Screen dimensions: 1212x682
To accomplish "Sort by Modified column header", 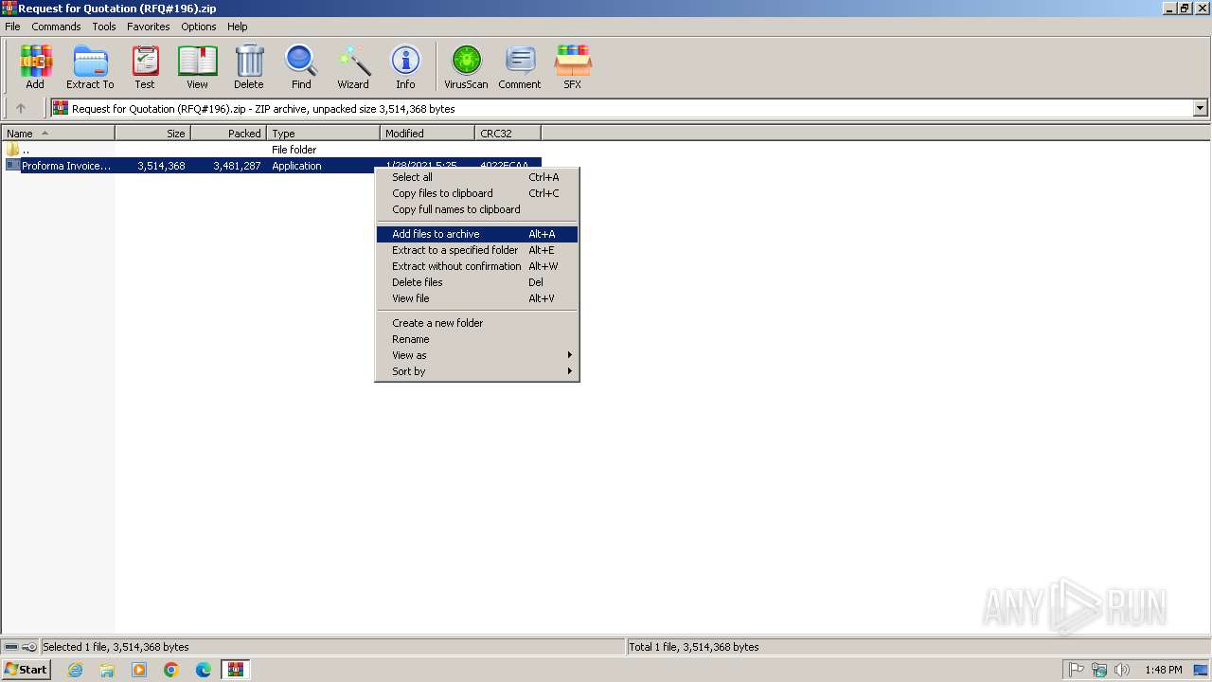I will 427,134.
